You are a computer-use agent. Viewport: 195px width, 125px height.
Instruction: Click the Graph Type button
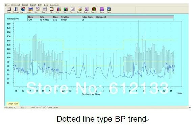(13, 103)
